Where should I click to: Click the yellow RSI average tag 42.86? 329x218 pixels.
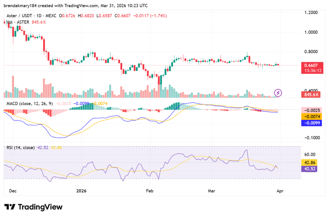tap(309, 163)
